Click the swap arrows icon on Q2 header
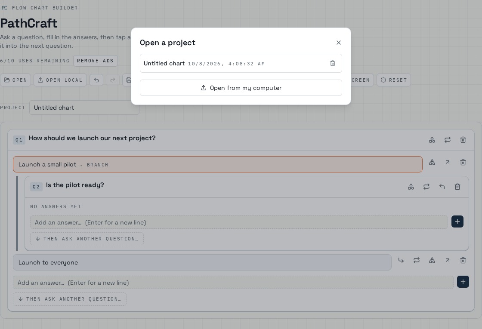This screenshot has height=329, width=482. pyautogui.click(x=426, y=187)
